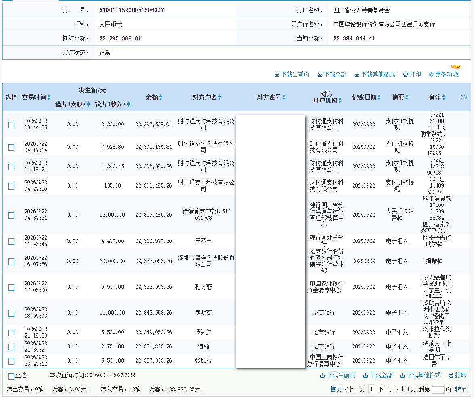Tick checkbox for 11:46:45 transaction
This screenshot has height=398, width=474.
click(x=11, y=242)
